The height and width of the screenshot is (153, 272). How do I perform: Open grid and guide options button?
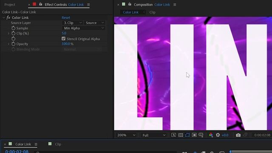click(201, 135)
